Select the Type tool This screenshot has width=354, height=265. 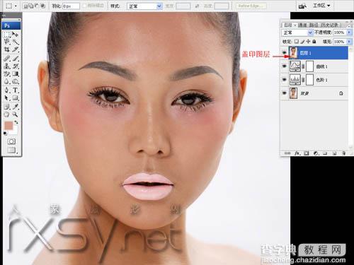(x=16, y=90)
